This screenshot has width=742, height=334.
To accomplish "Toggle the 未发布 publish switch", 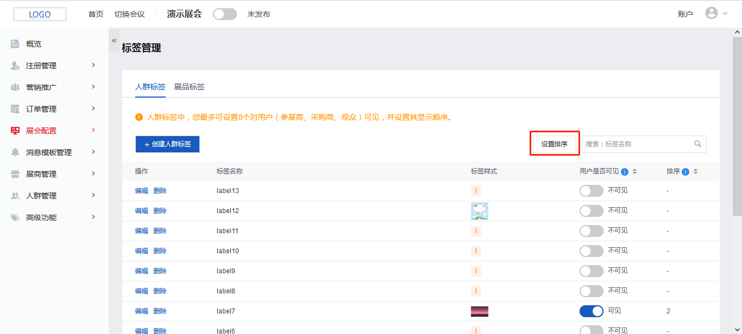I will click(x=225, y=14).
